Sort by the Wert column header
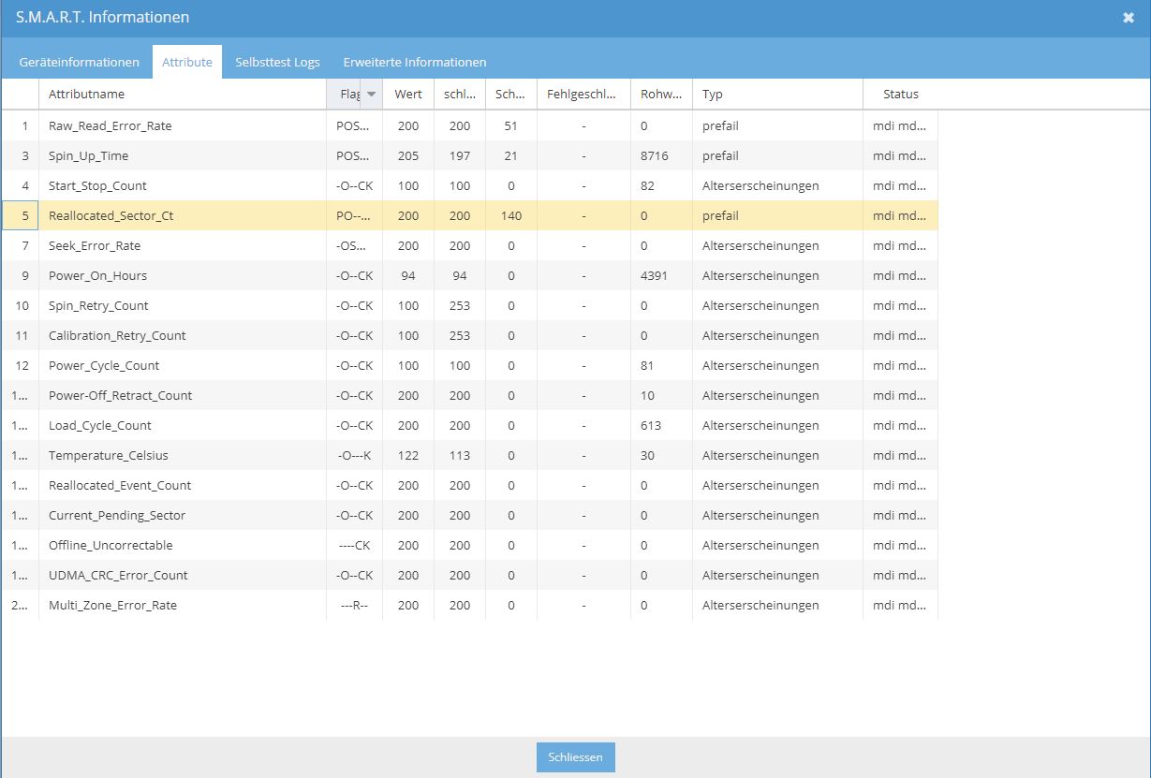Screen dimensions: 1151x778 pos(408,94)
